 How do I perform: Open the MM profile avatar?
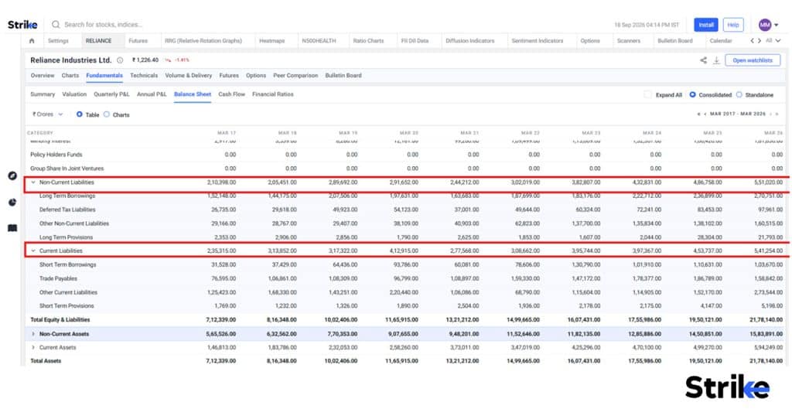click(x=765, y=24)
